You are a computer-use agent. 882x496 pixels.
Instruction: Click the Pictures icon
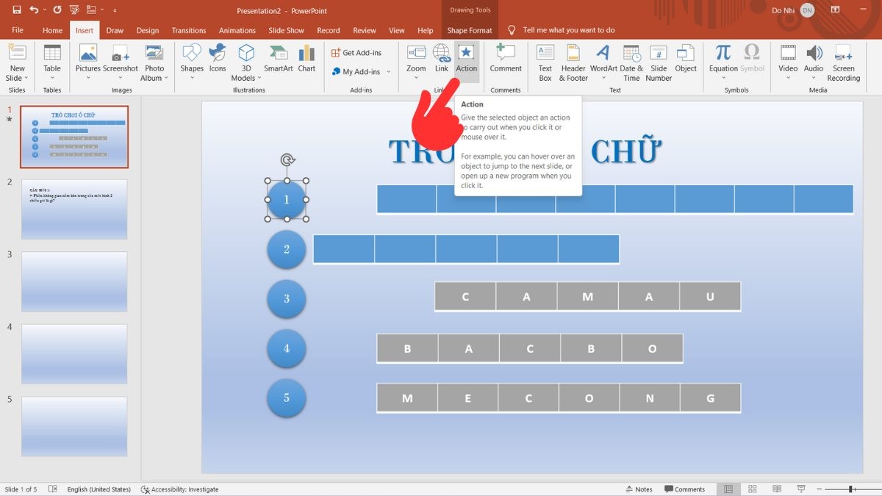point(88,53)
